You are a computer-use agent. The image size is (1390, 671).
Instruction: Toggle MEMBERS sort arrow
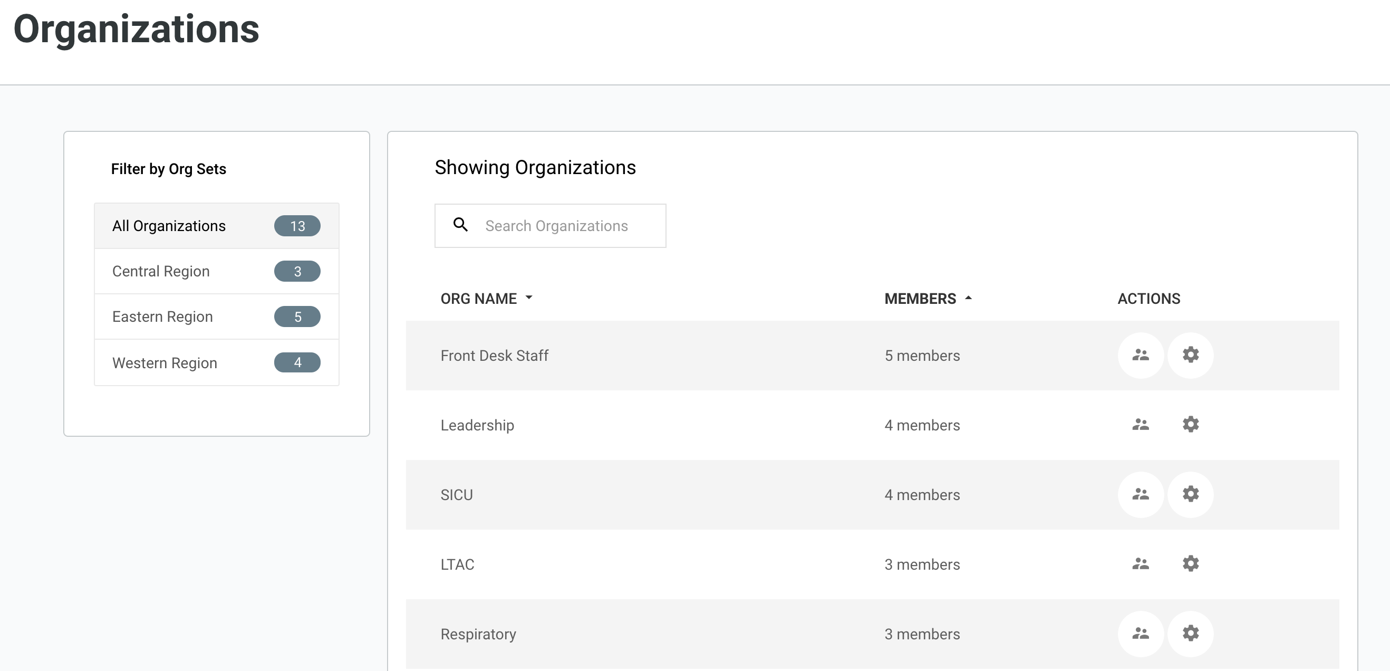(x=968, y=298)
